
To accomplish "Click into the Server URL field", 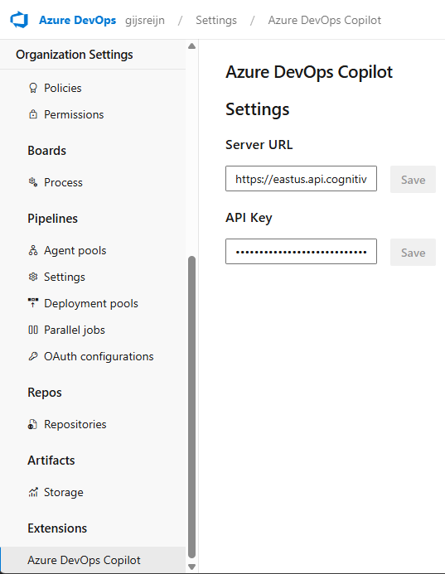I will (x=301, y=179).
